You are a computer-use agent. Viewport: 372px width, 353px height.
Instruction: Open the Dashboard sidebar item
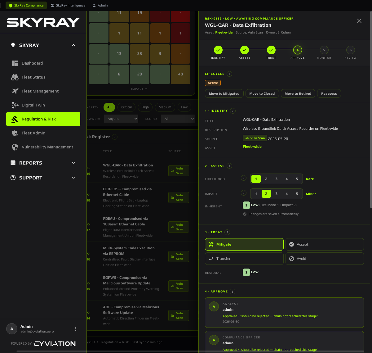[43, 63]
